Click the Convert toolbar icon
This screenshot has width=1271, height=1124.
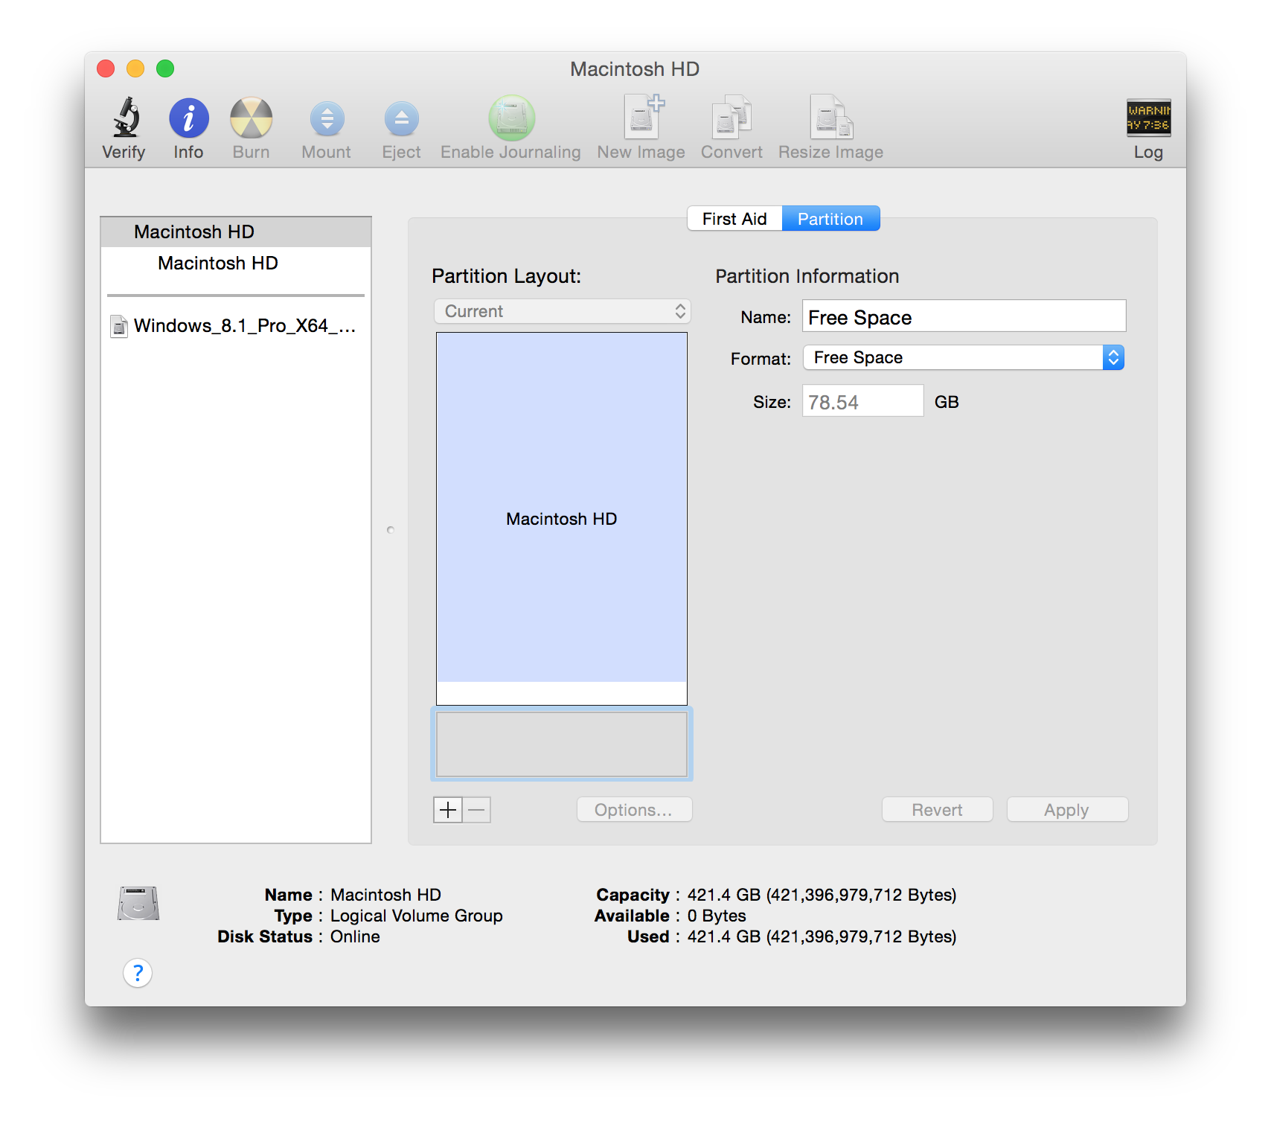[x=731, y=117]
